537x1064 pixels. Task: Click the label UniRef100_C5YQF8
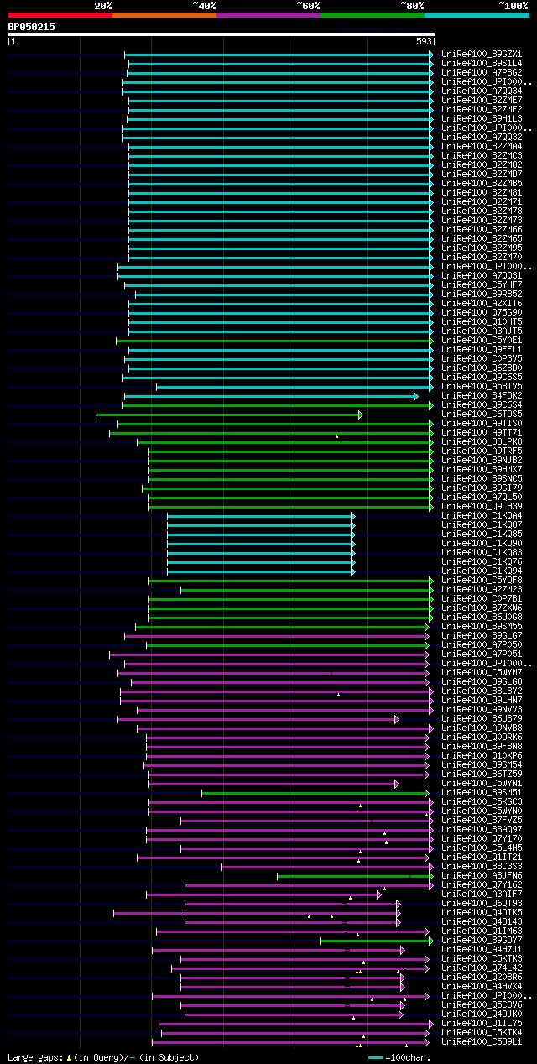[482, 581]
